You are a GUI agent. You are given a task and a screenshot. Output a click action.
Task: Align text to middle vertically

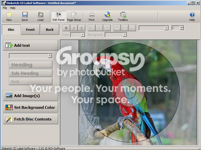[x=125, y=28]
